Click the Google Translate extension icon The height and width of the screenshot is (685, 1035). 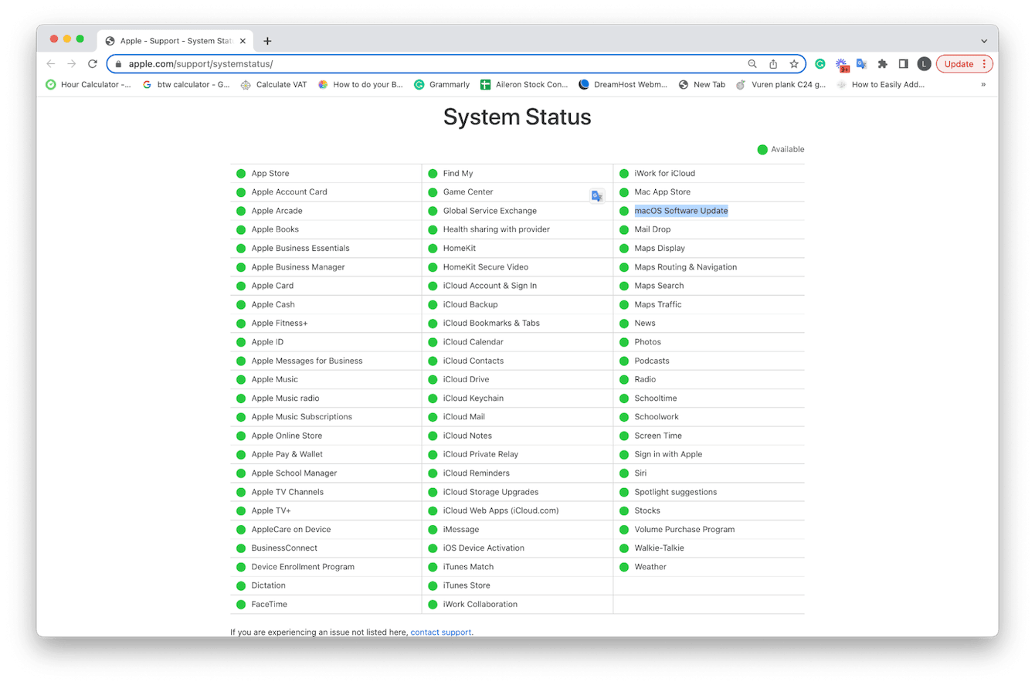click(862, 64)
